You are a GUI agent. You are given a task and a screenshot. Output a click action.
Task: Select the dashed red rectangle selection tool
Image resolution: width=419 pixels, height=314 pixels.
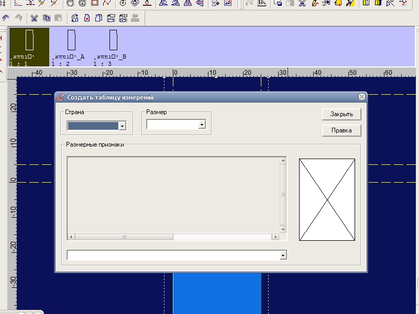click(95, 3)
